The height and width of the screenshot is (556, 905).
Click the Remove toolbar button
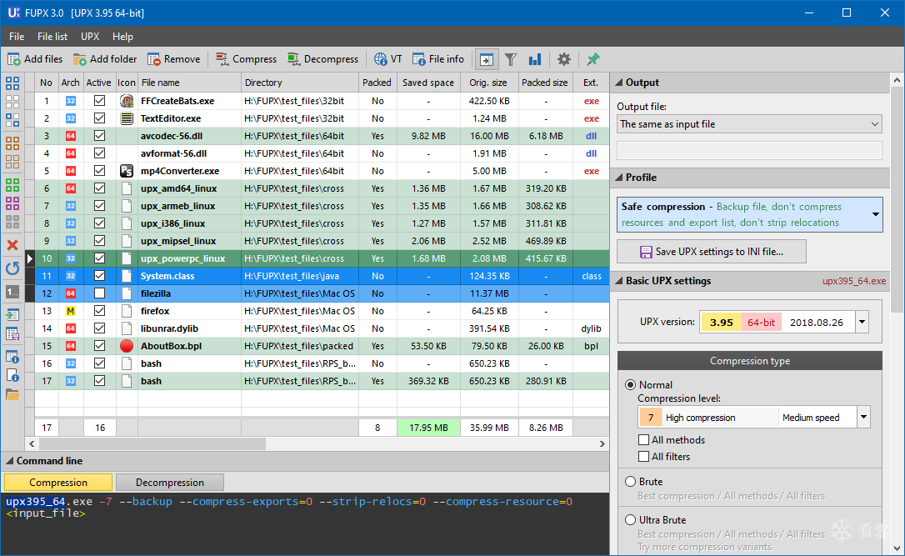tap(173, 59)
